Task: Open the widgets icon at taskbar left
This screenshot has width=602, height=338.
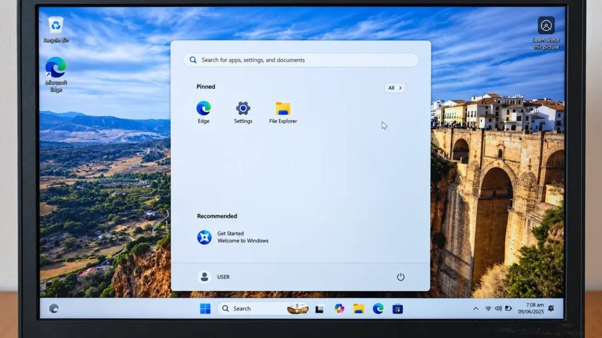Action: click(x=53, y=309)
